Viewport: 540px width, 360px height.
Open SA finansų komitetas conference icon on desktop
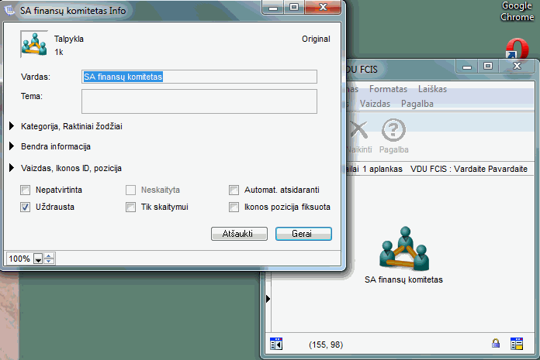(403, 249)
